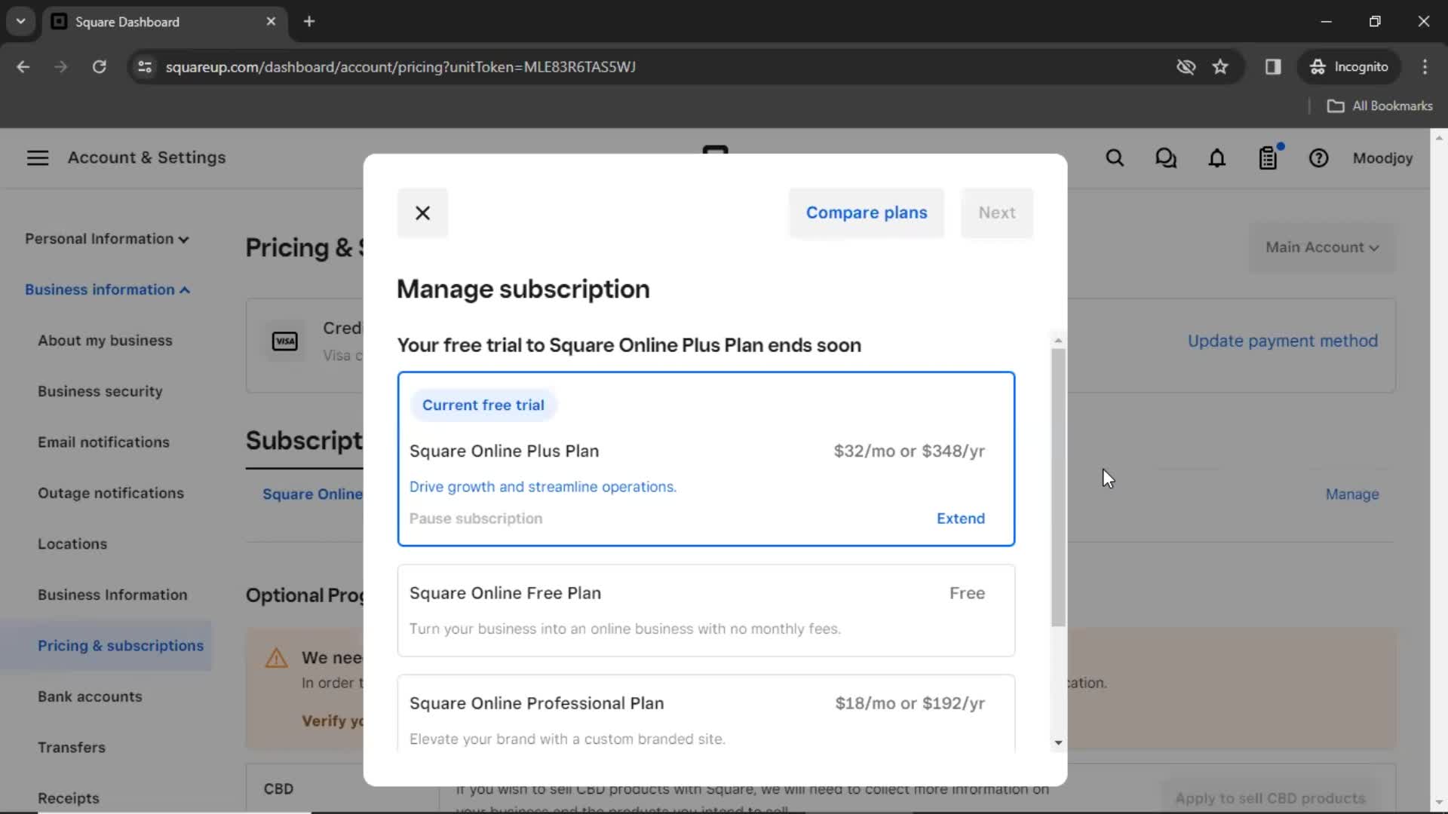Go back in browser history
Image resolution: width=1448 pixels, height=814 pixels.
click(23, 67)
